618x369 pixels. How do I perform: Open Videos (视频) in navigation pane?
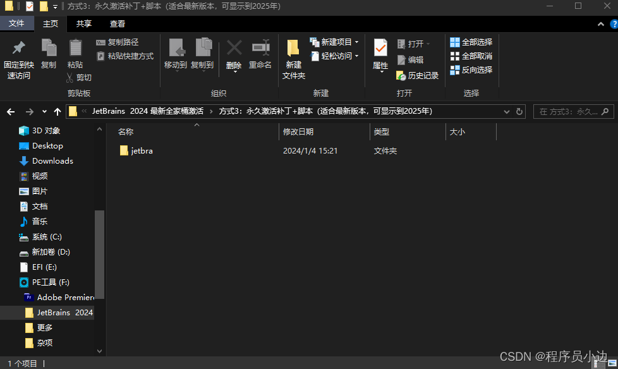tap(33, 176)
